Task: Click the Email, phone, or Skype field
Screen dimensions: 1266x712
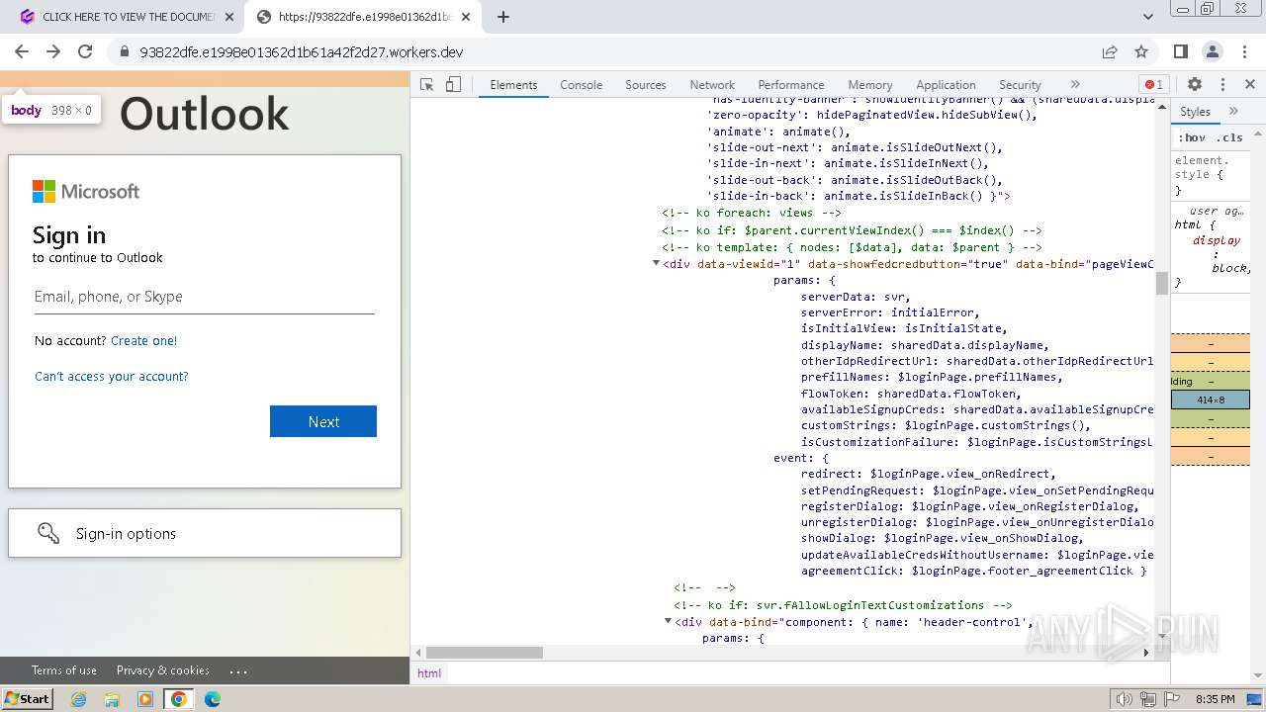Action: (205, 297)
